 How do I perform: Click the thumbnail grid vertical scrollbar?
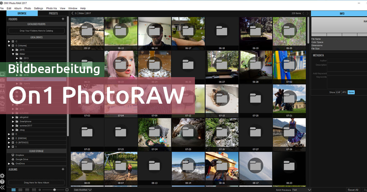308,30
